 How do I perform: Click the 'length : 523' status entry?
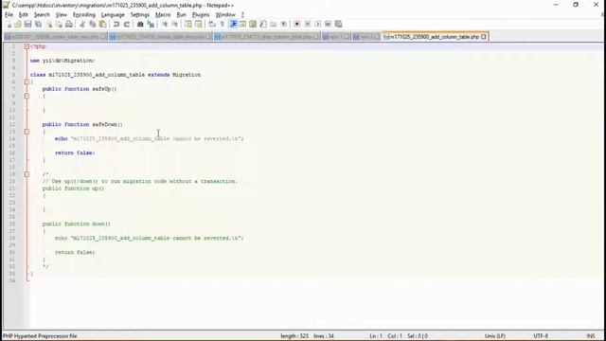point(294,336)
